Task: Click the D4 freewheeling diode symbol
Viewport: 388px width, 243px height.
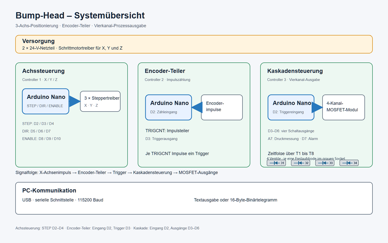Action: pos(349,163)
